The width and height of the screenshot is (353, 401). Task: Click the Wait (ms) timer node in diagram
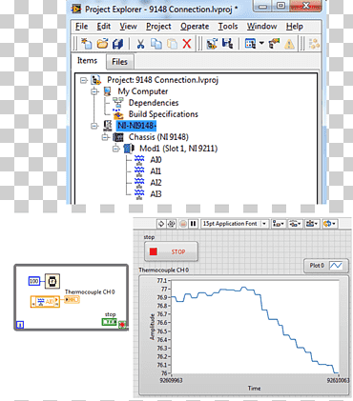pyautogui.click(x=52, y=281)
